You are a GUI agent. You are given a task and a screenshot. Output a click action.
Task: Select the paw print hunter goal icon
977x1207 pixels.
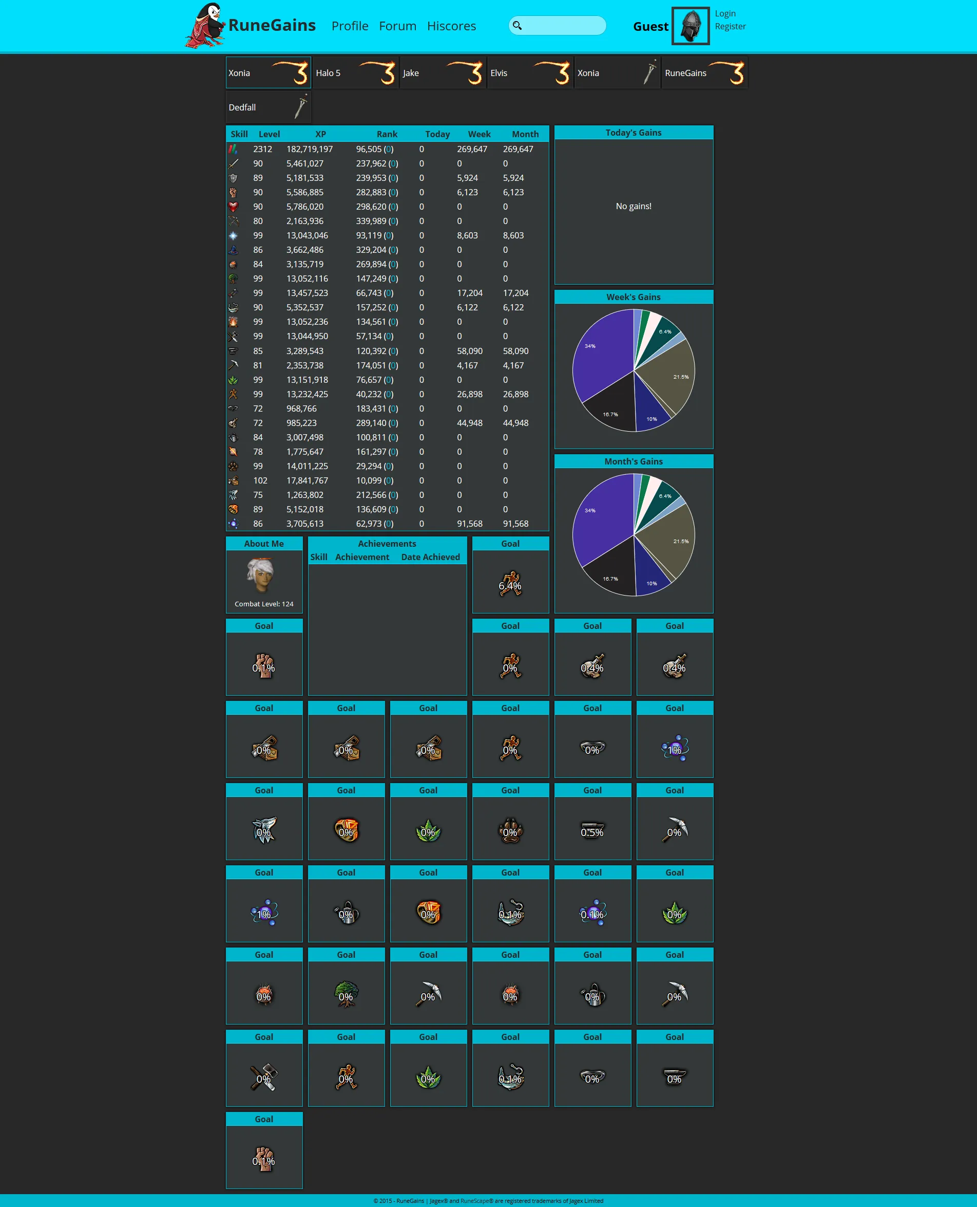pos(510,831)
